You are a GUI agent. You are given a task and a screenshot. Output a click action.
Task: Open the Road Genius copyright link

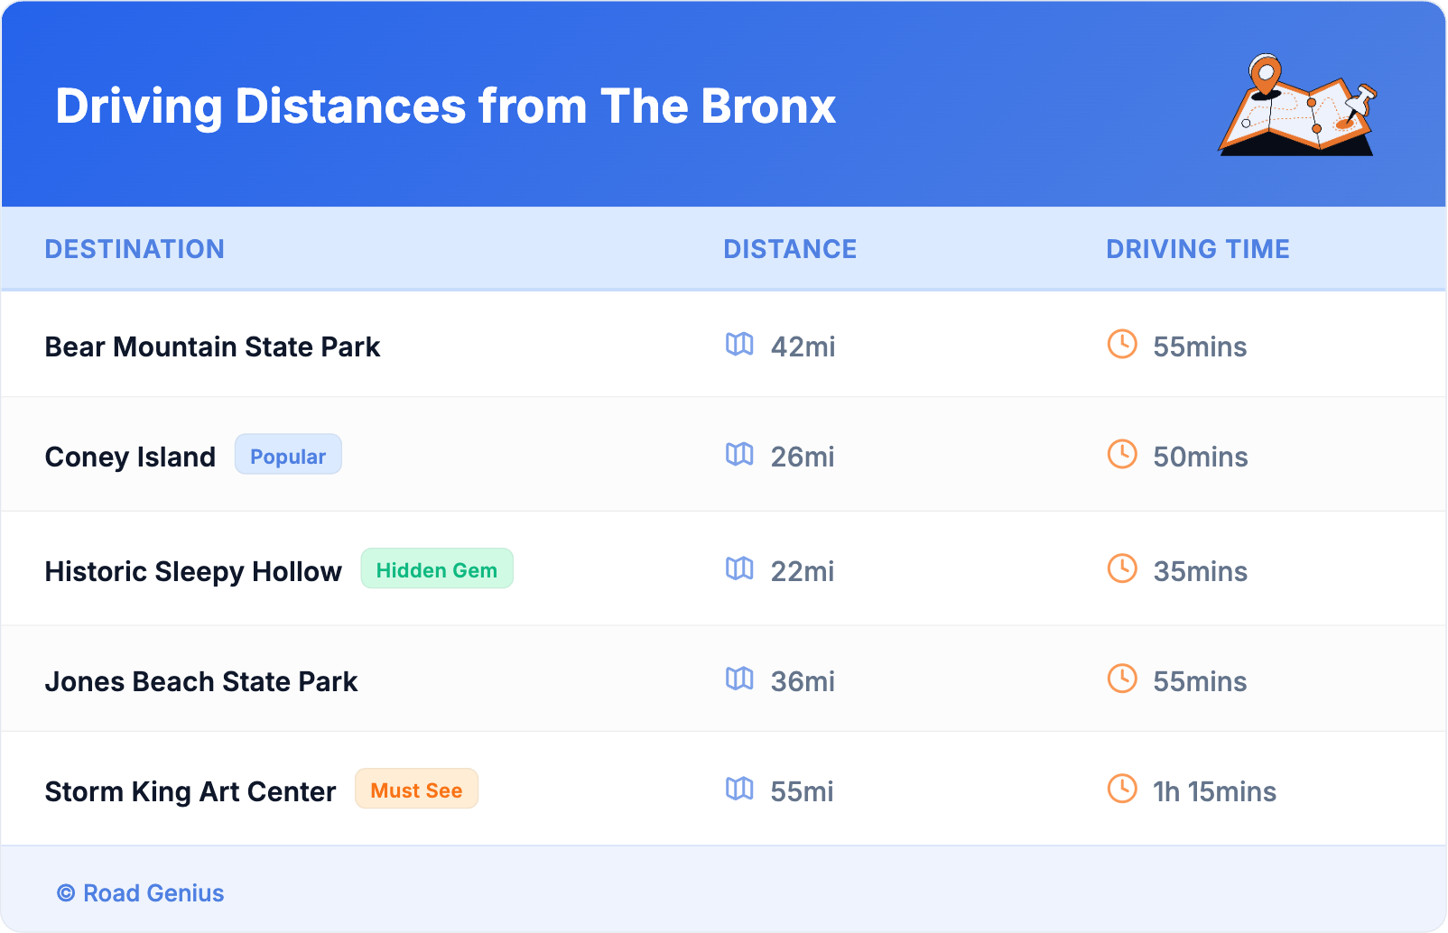[141, 893]
